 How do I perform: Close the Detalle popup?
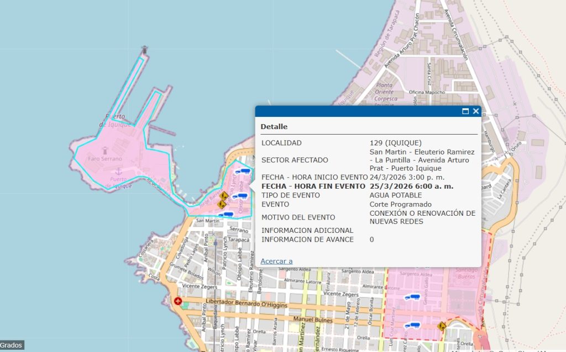click(x=475, y=111)
